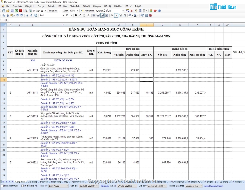Image resolution: width=245 pixels, height=190 pixels.
Task: Open Hạng mục VƯỜN CỔ TÍCH dropdown
Action: 123,11
